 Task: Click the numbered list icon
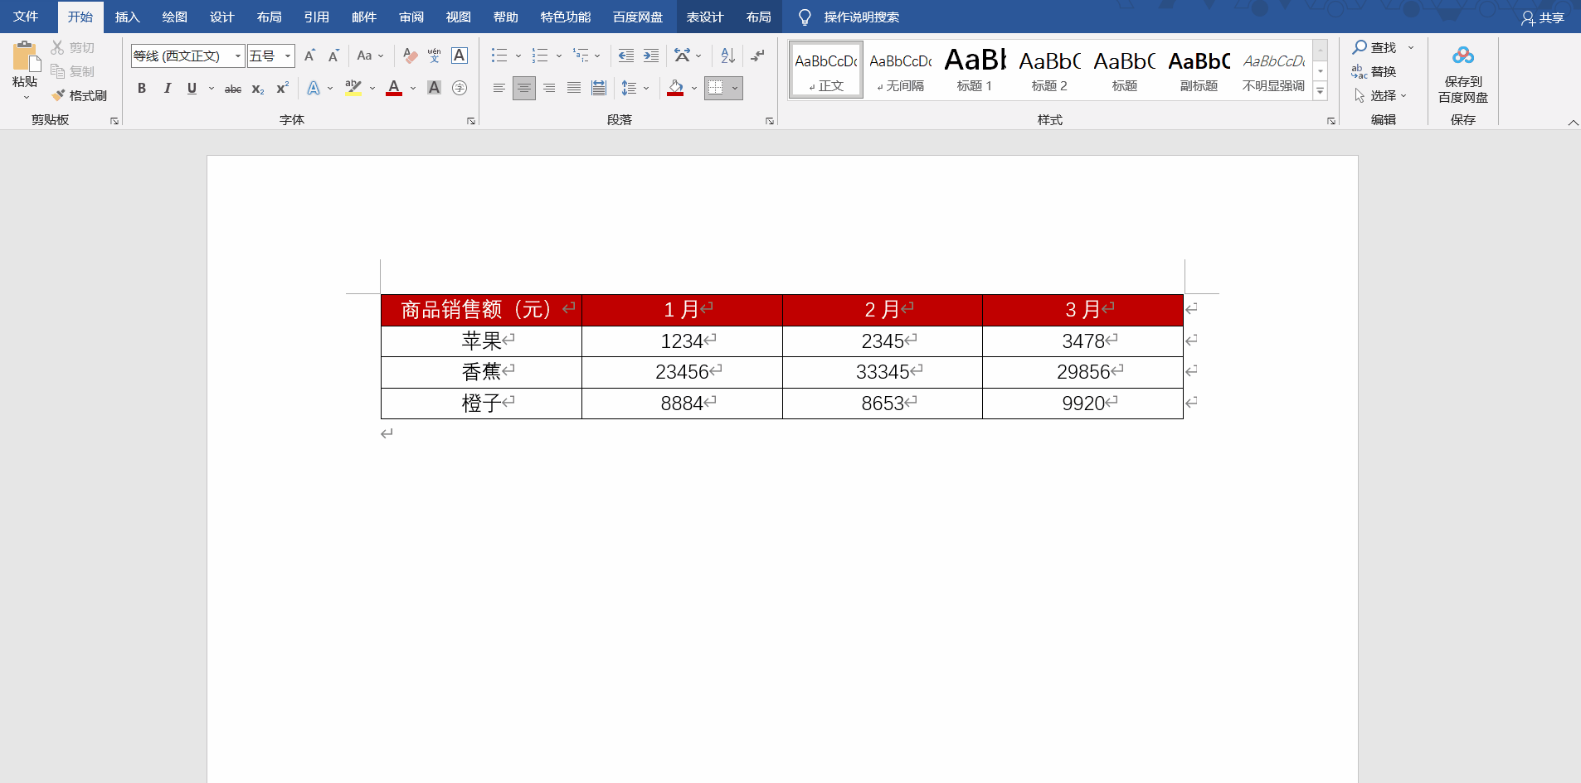tap(540, 56)
